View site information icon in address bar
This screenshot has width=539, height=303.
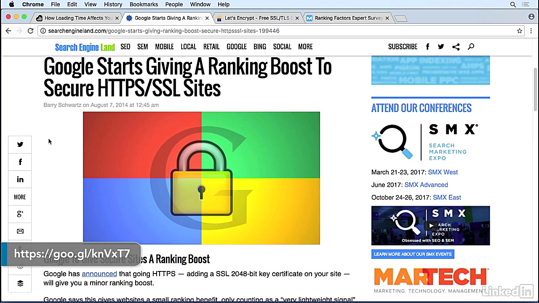pyautogui.click(x=43, y=31)
